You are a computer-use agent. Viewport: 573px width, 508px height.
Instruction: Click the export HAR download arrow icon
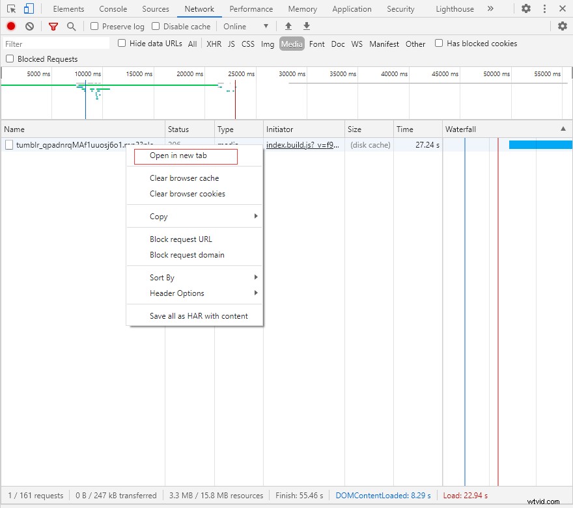coord(307,26)
